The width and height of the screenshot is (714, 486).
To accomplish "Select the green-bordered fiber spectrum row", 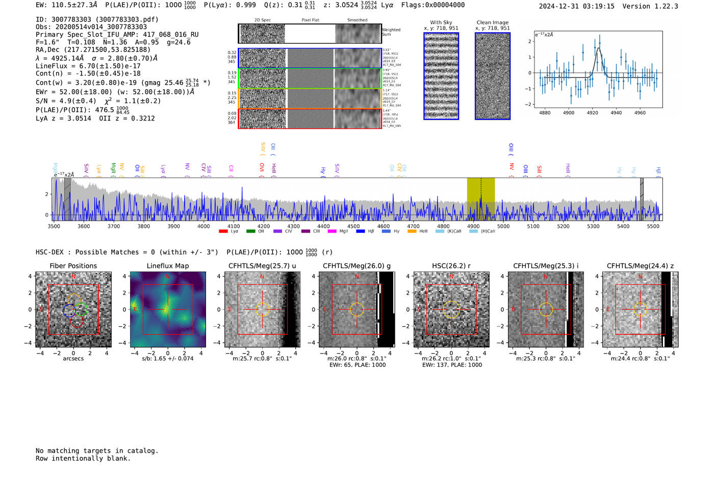I will [310, 79].
